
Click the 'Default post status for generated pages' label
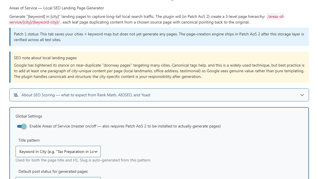pyautogui.click(x=53, y=172)
